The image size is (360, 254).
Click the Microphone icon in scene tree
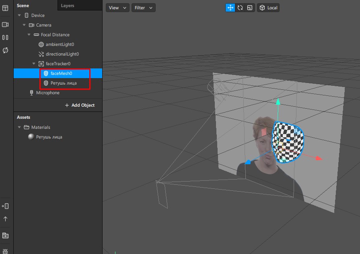tap(31, 93)
